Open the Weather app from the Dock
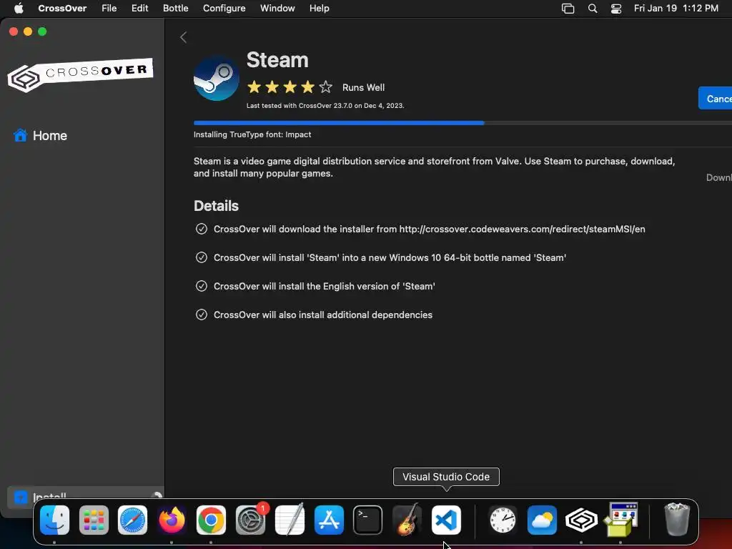This screenshot has width=732, height=549. 542,520
